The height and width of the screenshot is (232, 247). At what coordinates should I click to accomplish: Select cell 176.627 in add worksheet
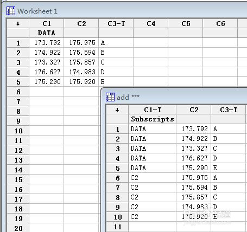[194, 158]
